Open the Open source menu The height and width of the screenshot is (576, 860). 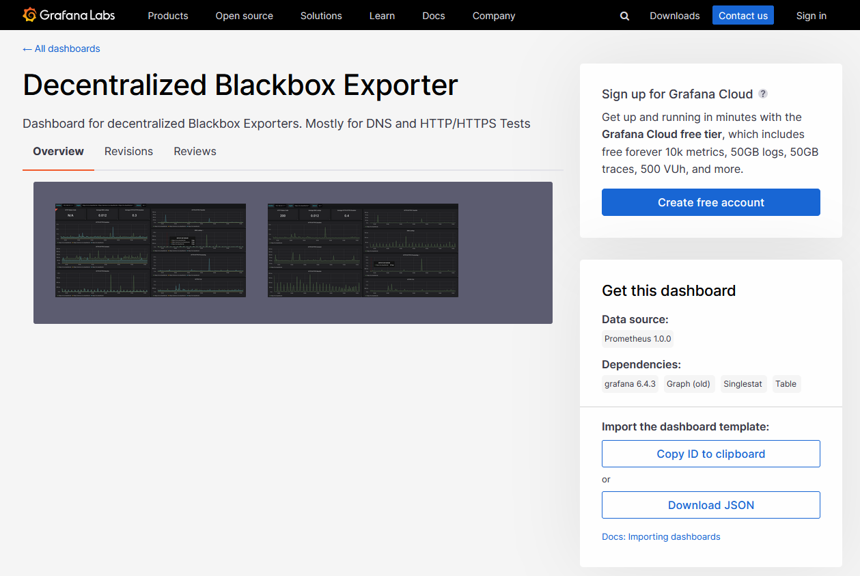click(x=245, y=16)
